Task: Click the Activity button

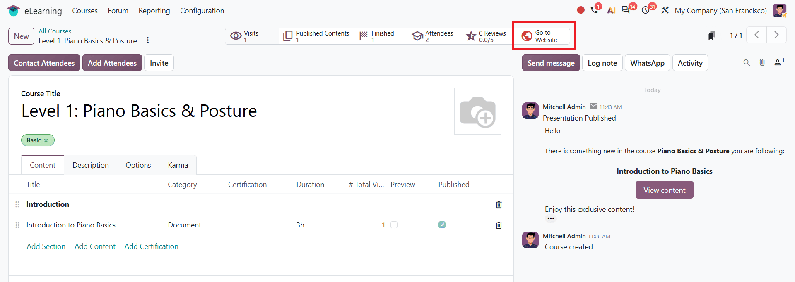Action: point(690,63)
